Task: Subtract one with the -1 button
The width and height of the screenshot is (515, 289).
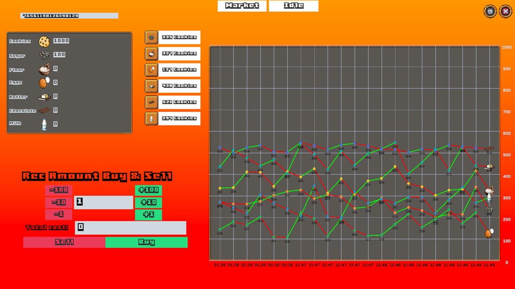Action: click(x=59, y=214)
